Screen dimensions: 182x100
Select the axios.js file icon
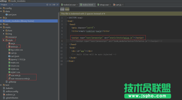pos(9,46)
